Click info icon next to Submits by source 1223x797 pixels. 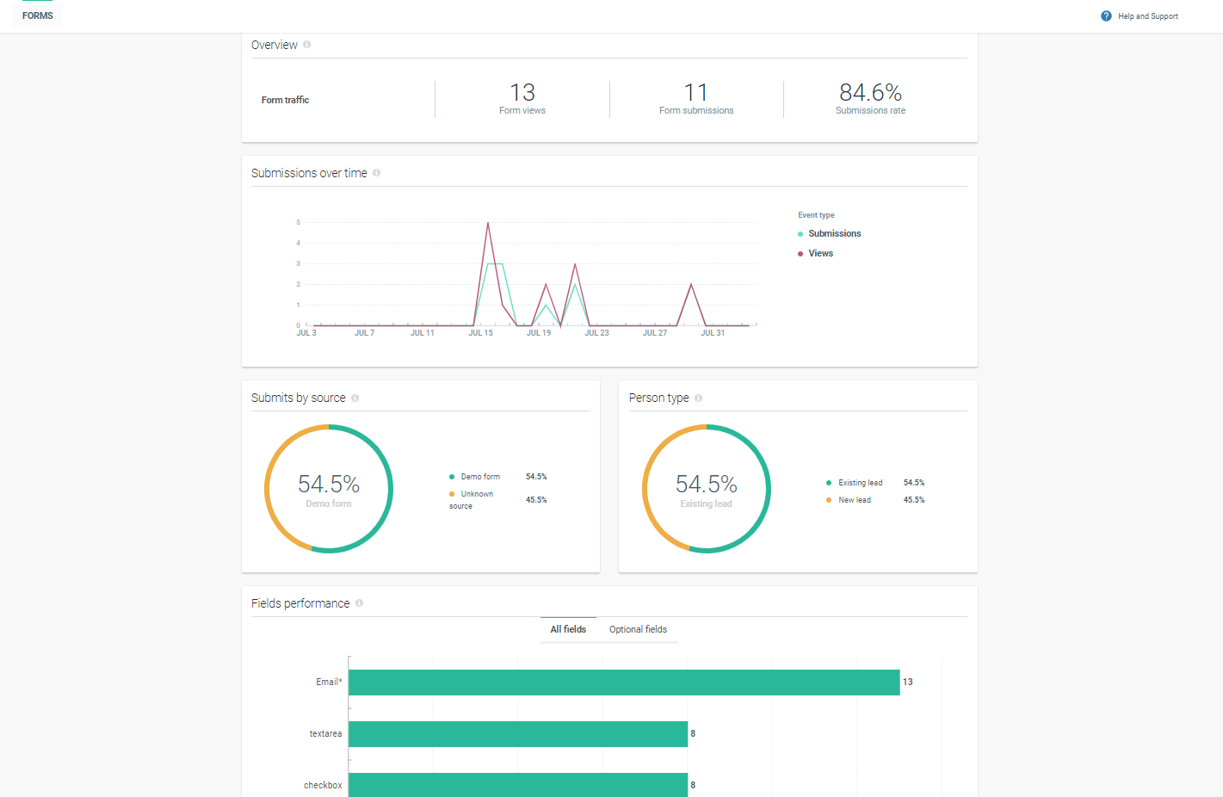click(355, 398)
